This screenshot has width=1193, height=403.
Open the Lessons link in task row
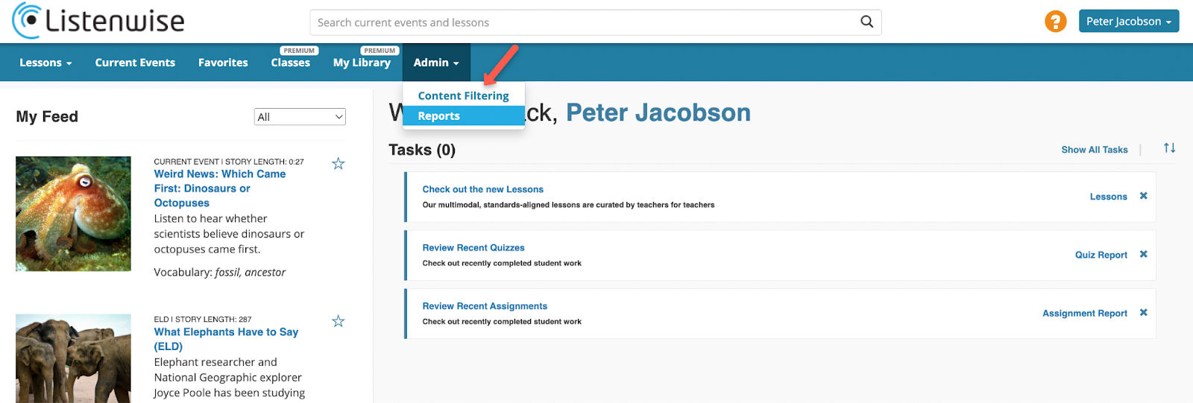[x=1108, y=197]
